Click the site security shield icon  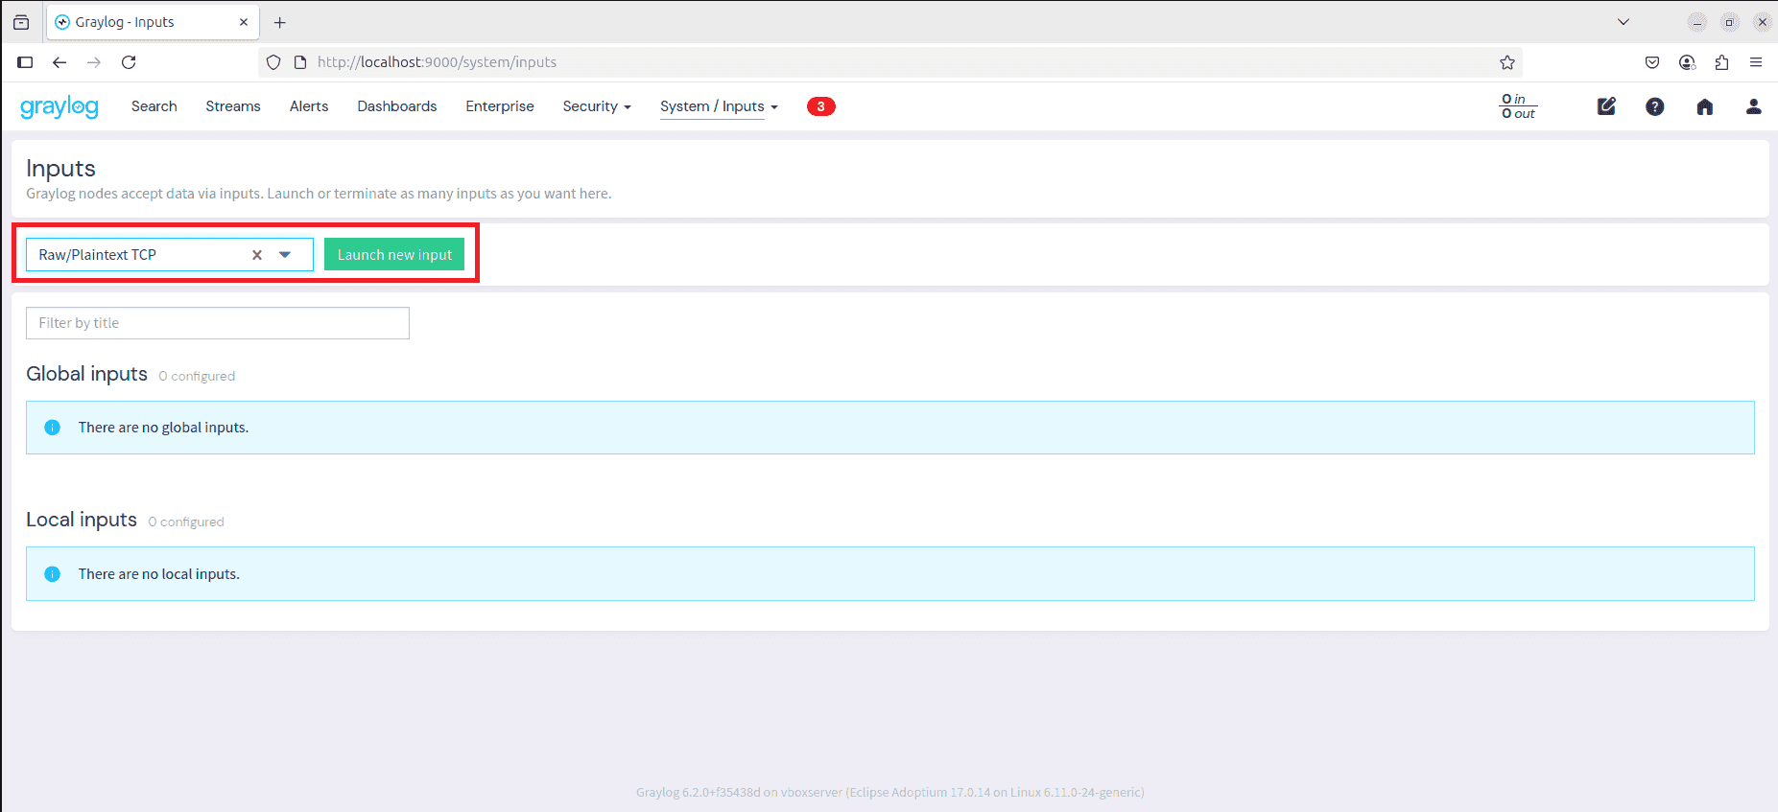pyautogui.click(x=273, y=62)
